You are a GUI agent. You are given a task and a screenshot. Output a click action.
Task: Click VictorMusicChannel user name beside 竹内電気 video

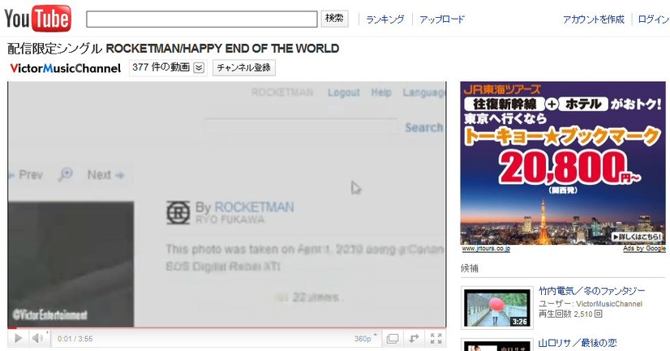pyautogui.click(x=609, y=304)
